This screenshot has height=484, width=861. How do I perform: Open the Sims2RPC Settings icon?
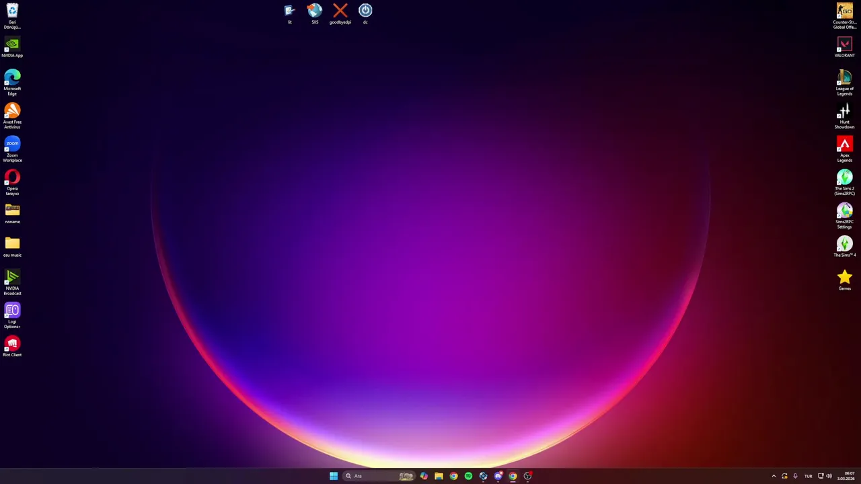[x=845, y=216]
